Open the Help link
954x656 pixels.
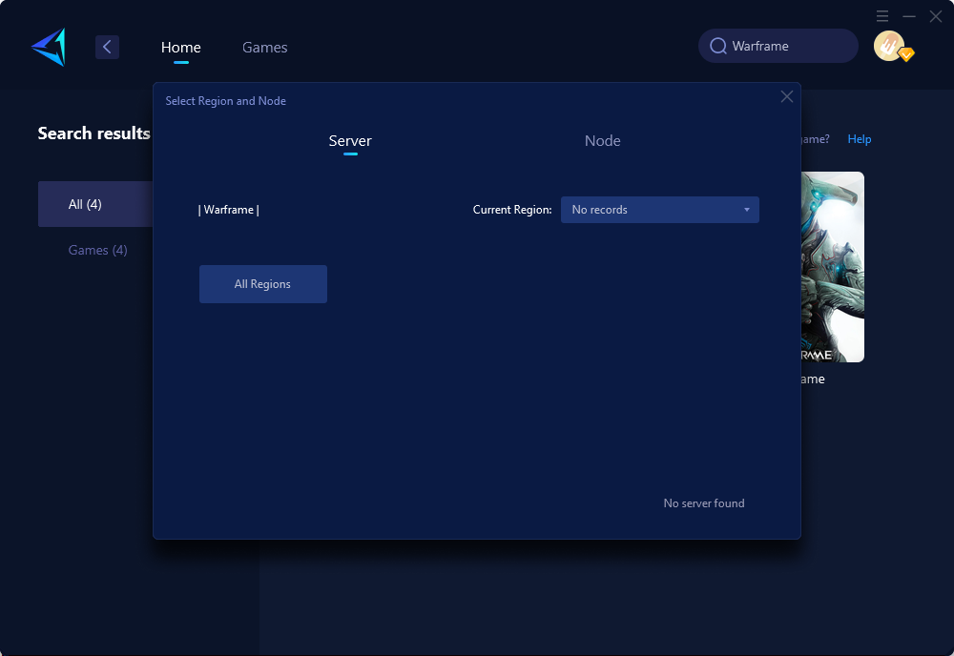(x=860, y=139)
